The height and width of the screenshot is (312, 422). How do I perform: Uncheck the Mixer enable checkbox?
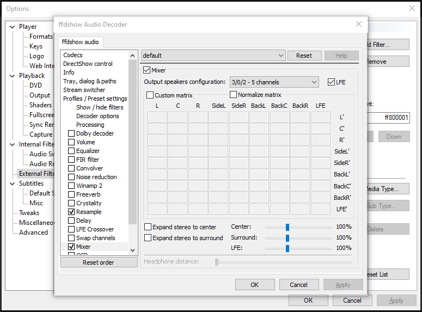tap(146, 70)
